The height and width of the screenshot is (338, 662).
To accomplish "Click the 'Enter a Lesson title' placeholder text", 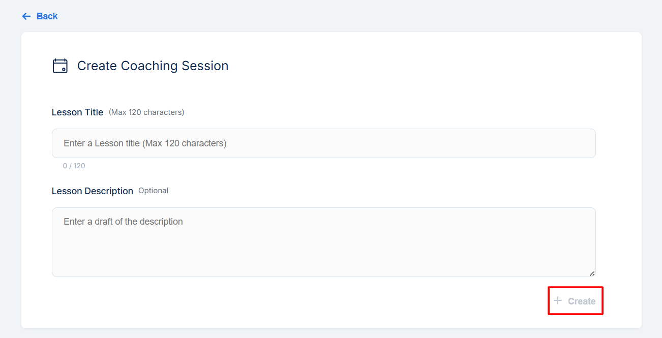I will pyautogui.click(x=145, y=143).
